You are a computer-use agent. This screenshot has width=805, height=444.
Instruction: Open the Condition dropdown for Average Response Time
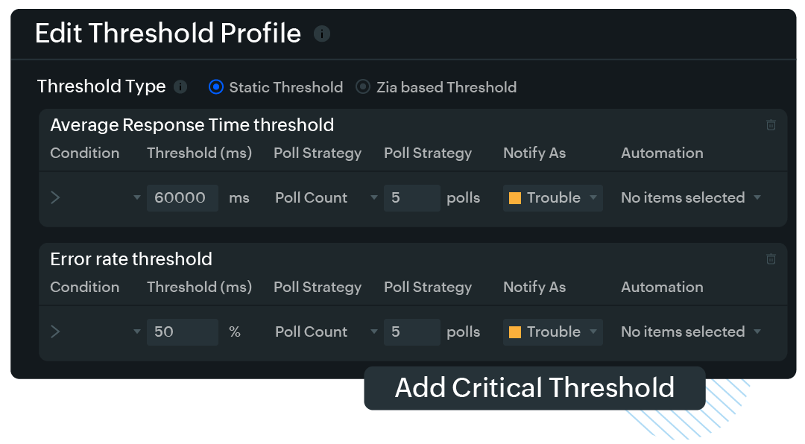136,197
